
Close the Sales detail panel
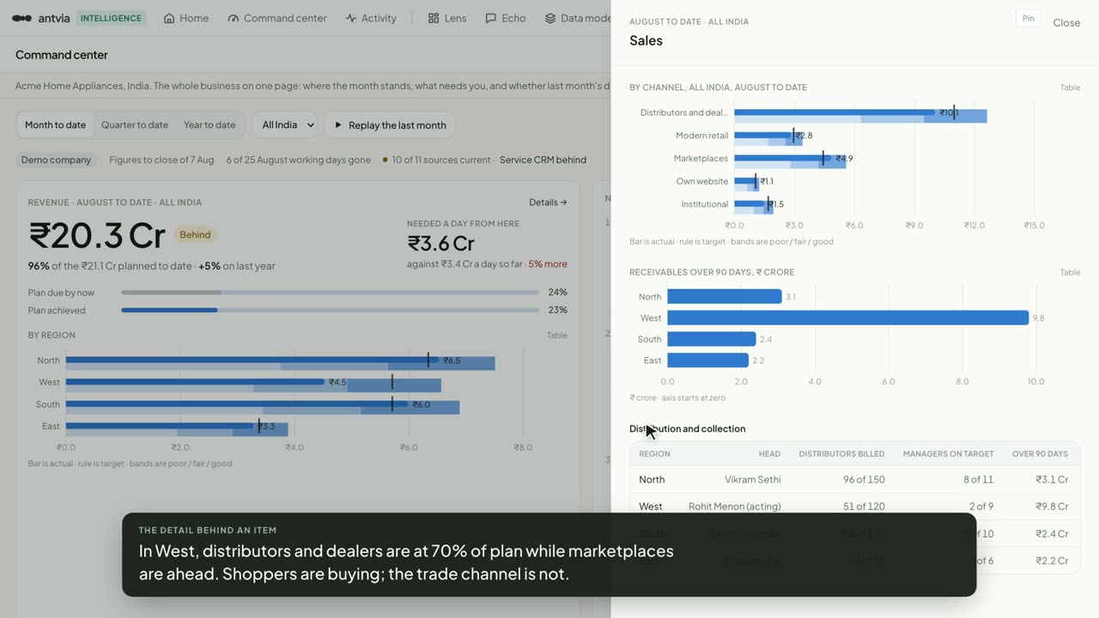tap(1066, 22)
